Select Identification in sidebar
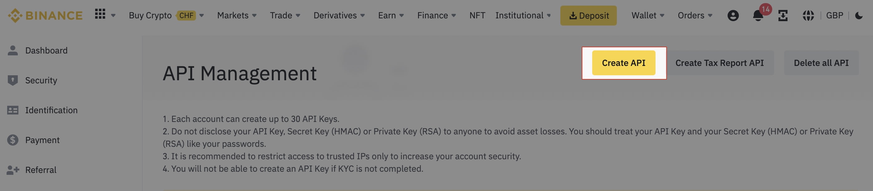Image resolution: width=873 pixels, height=191 pixels. [51, 110]
